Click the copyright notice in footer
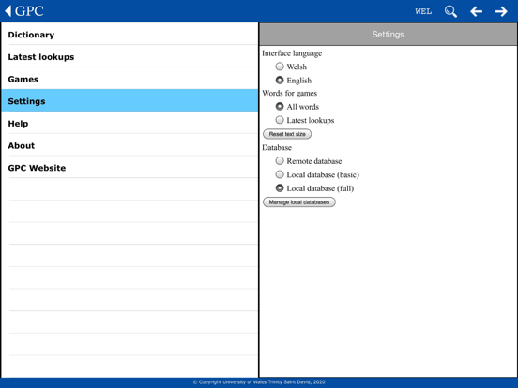Image resolution: width=518 pixels, height=388 pixels. pos(259,382)
